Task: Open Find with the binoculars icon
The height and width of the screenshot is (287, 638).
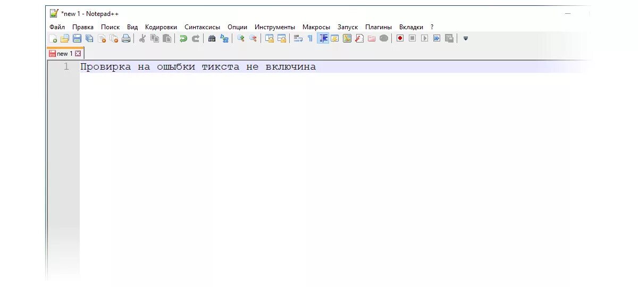Action: (x=212, y=38)
